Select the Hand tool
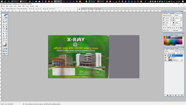 [x=4, y=41]
